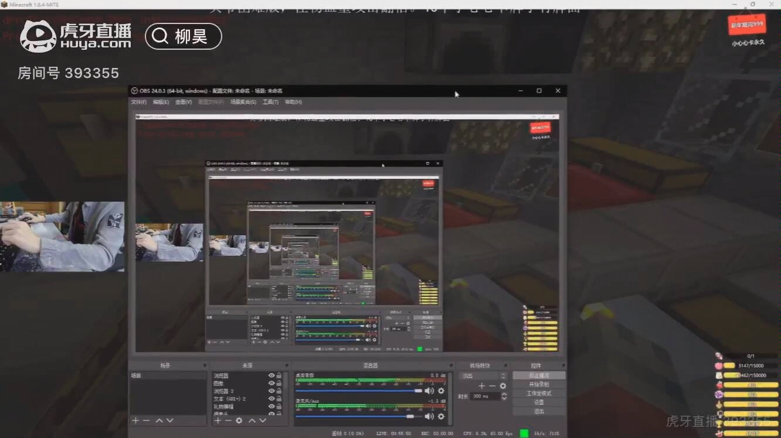The image size is (781, 438).
Task: Open 工具(T) menu in main OBS window
Action: click(x=270, y=102)
